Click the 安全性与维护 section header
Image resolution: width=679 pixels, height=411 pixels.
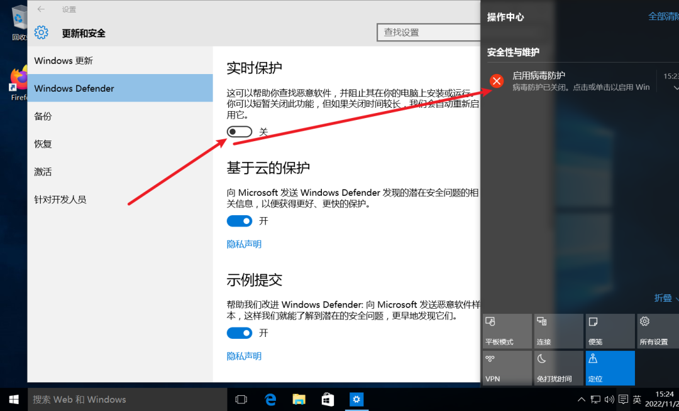pyautogui.click(x=513, y=52)
